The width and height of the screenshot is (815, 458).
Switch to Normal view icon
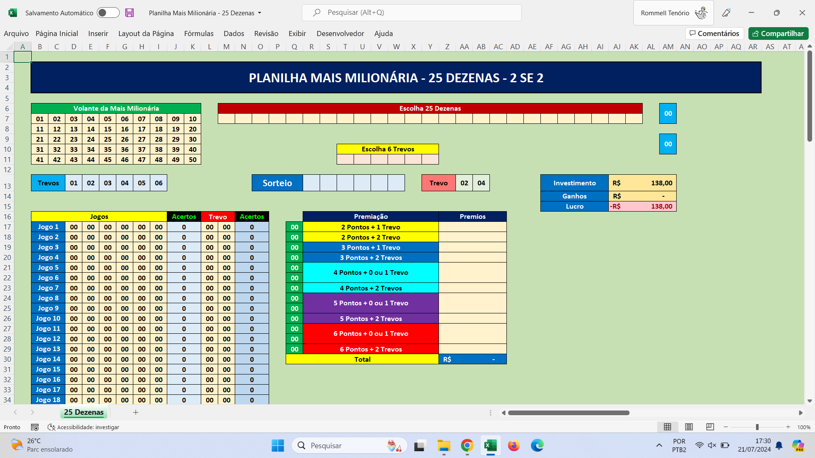coord(668,427)
